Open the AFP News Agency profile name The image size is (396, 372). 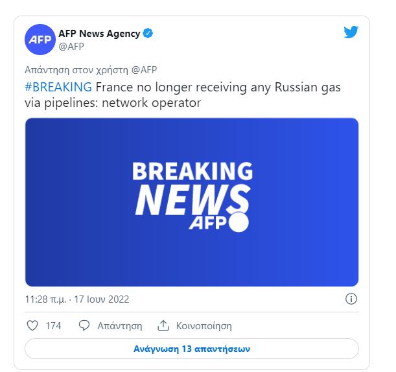[99, 34]
